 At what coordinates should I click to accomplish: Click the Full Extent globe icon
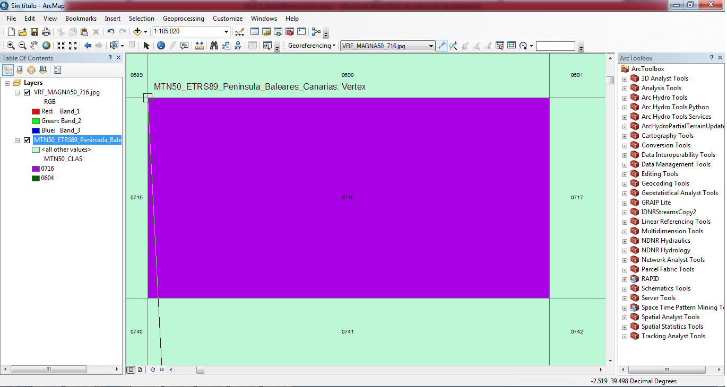[47, 46]
